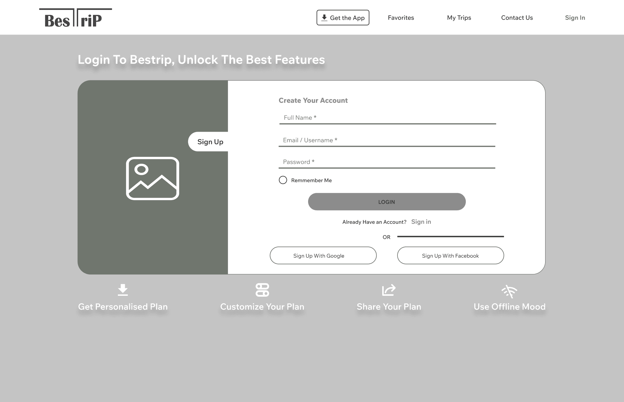
Task: Click the Sign in link next to Already Have an Account
Action: pos(421,222)
